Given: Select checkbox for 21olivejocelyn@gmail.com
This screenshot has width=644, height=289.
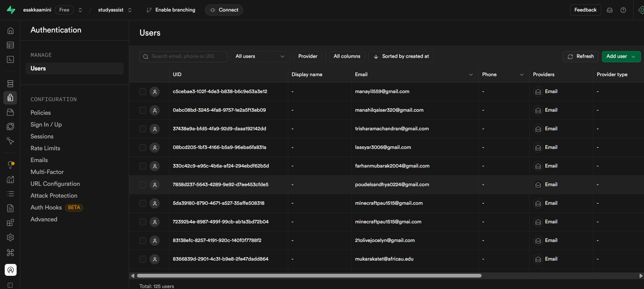Looking at the screenshot, I should coord(143,241).
